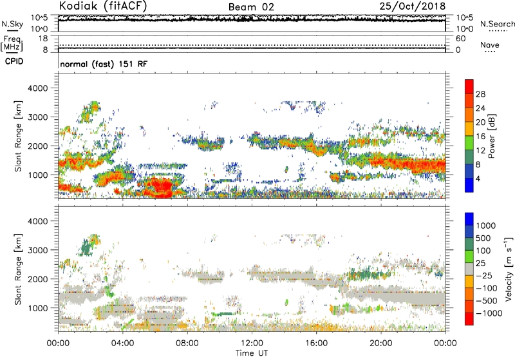515x357 pixels.
Task: Select the 'Freq. [MHz]' axis label
Action: (12, 43)
